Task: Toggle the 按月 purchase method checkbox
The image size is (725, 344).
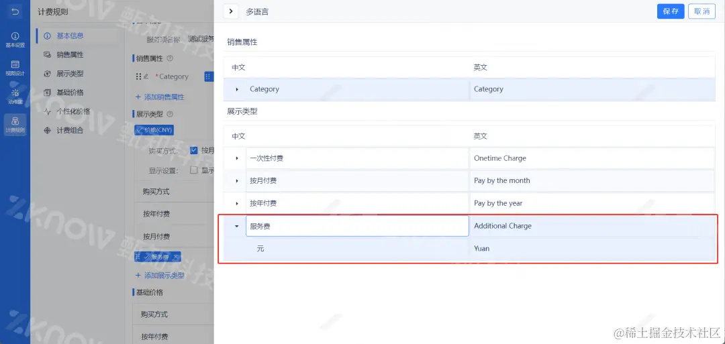Action: [x=194, y=150]
